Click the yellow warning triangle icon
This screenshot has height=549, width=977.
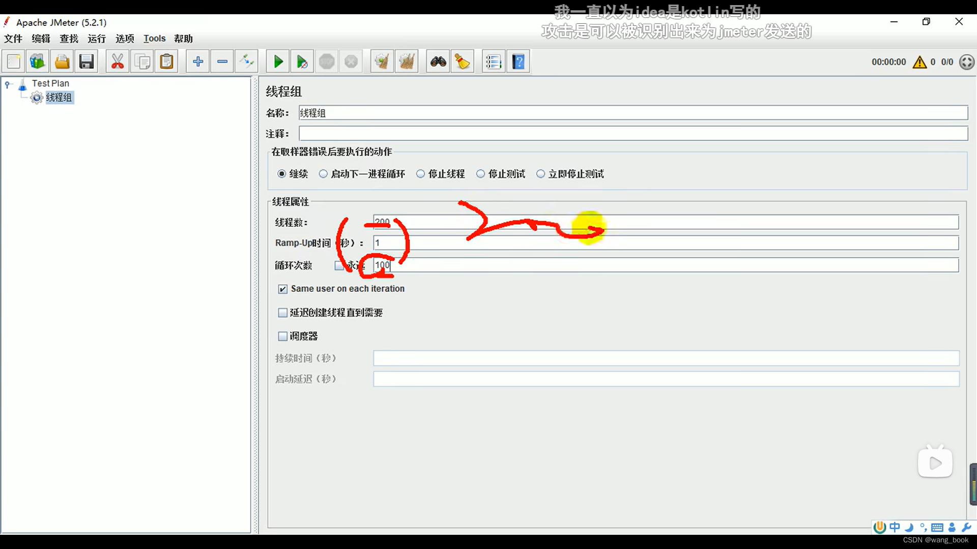coord(919,62)
